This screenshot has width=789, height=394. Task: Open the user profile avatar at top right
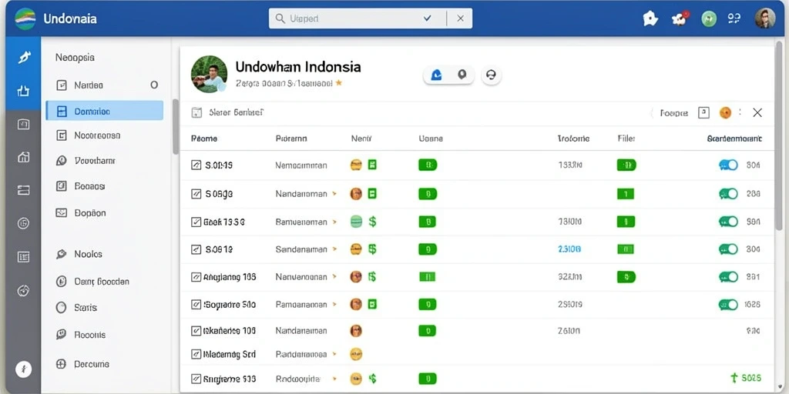765,18
